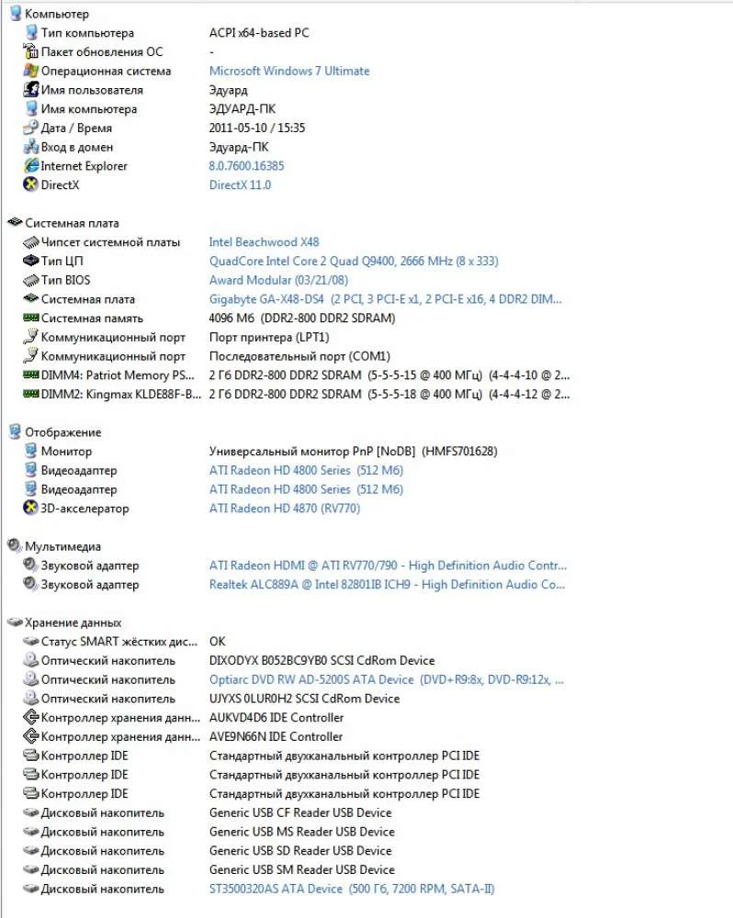Image resolution: width=733 pixels, height=918 pixels.
Task: Open the Microsoft Windows 7 Ultimate link
Action: (x=289, y=71)
